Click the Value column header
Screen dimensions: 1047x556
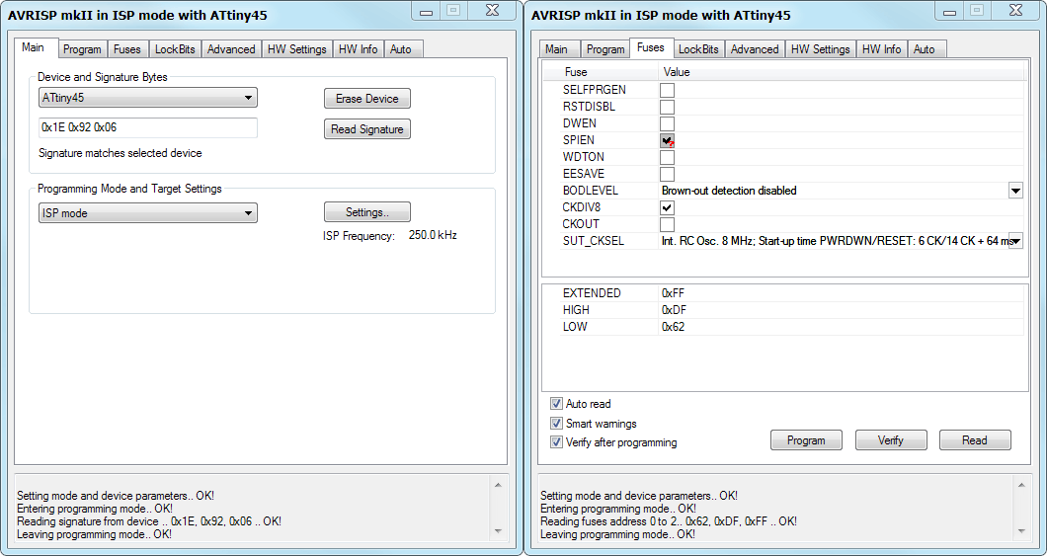pos(677,72)
